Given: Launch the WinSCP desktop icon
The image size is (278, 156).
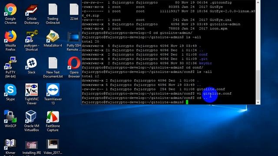Looking at the screenshot, I should 10,119.
